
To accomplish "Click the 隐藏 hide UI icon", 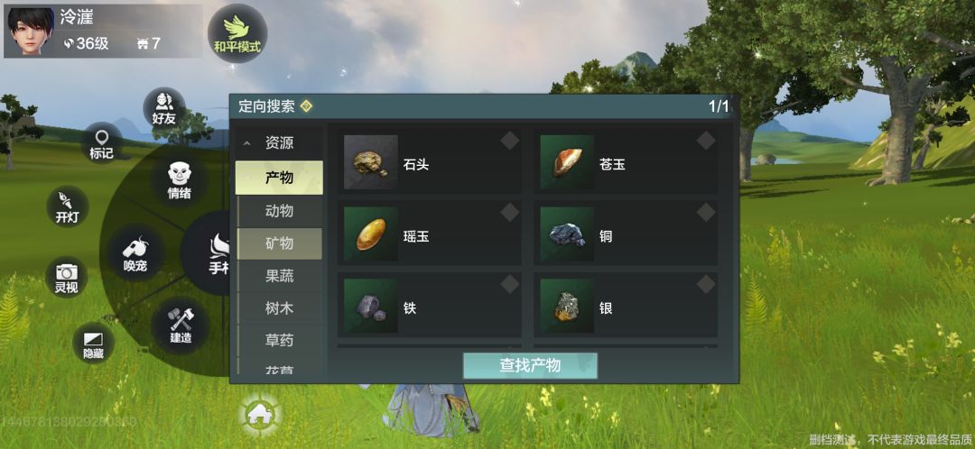I will tap(93, 343).
